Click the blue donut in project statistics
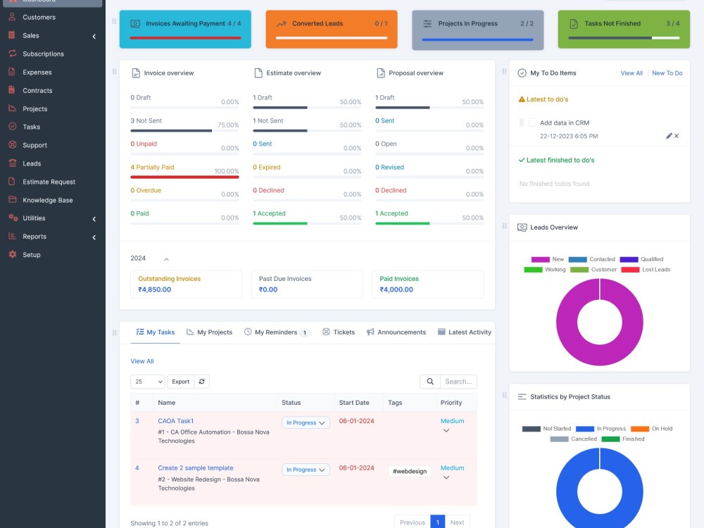 point(567,491)
